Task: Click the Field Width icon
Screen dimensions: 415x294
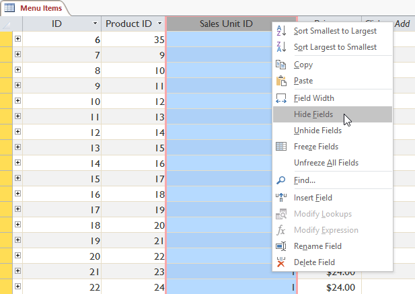Action: [x=282, y=98]
